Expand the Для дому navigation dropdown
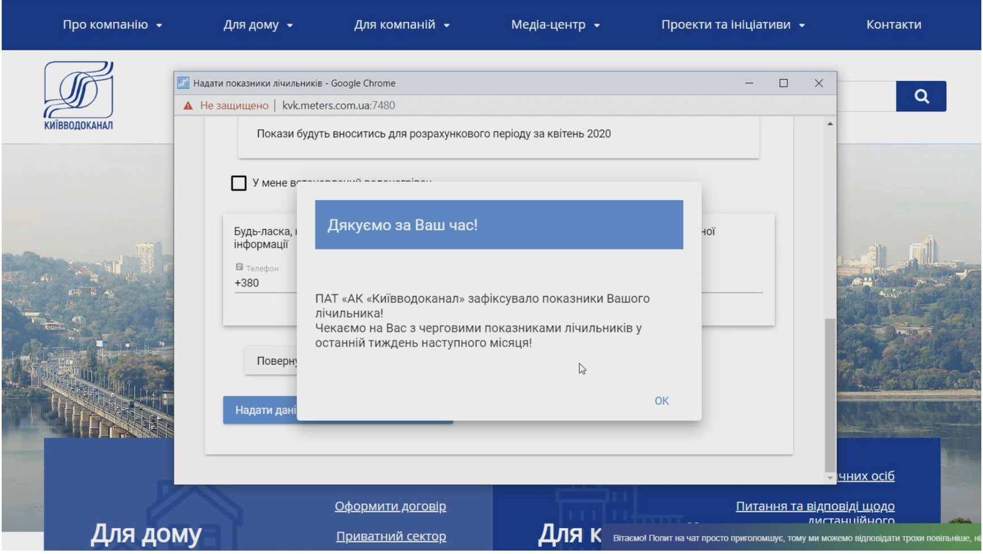This screenshot has height=554, width=983. (x=258, y=25)
